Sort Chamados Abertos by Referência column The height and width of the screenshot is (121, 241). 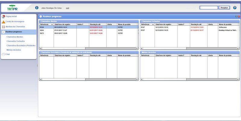coord(46,24)
